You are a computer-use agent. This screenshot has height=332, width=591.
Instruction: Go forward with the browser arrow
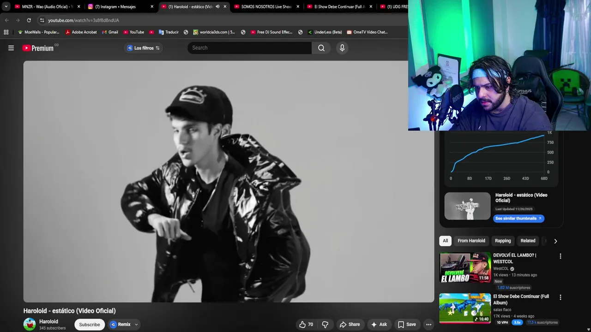pyautogui.click(x=18, y=20)
